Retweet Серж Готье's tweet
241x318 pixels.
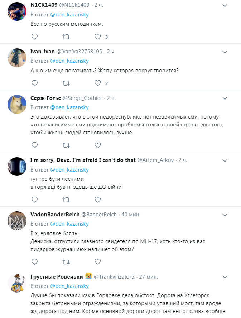tap(66, 145)
